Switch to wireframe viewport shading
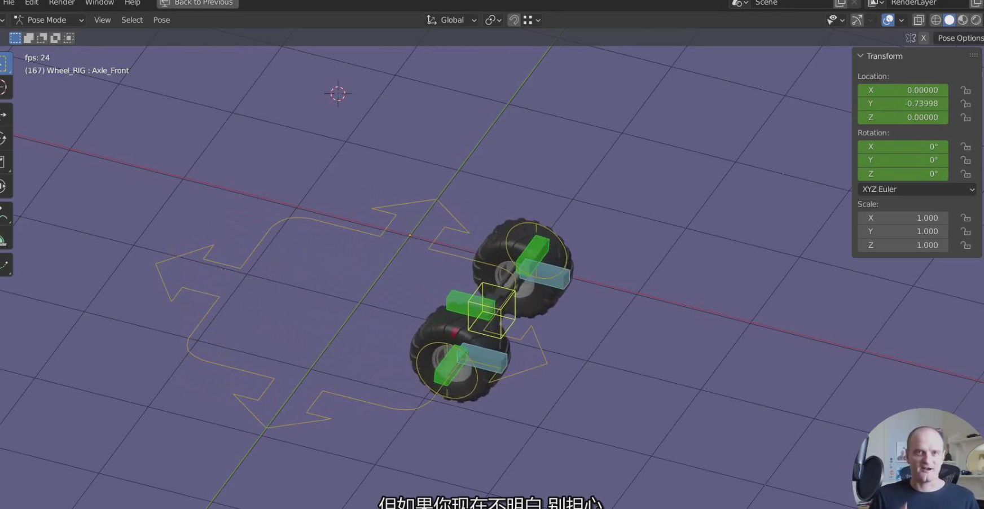The image size is (984, 509). coord(936,20)
